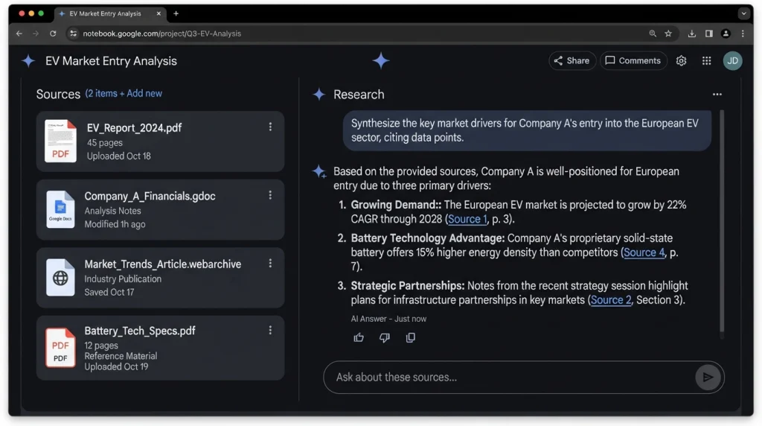The height and width of the screenshot is (426, 762).
Task: Bookmark page with the star icon
Action: [668, 34]
